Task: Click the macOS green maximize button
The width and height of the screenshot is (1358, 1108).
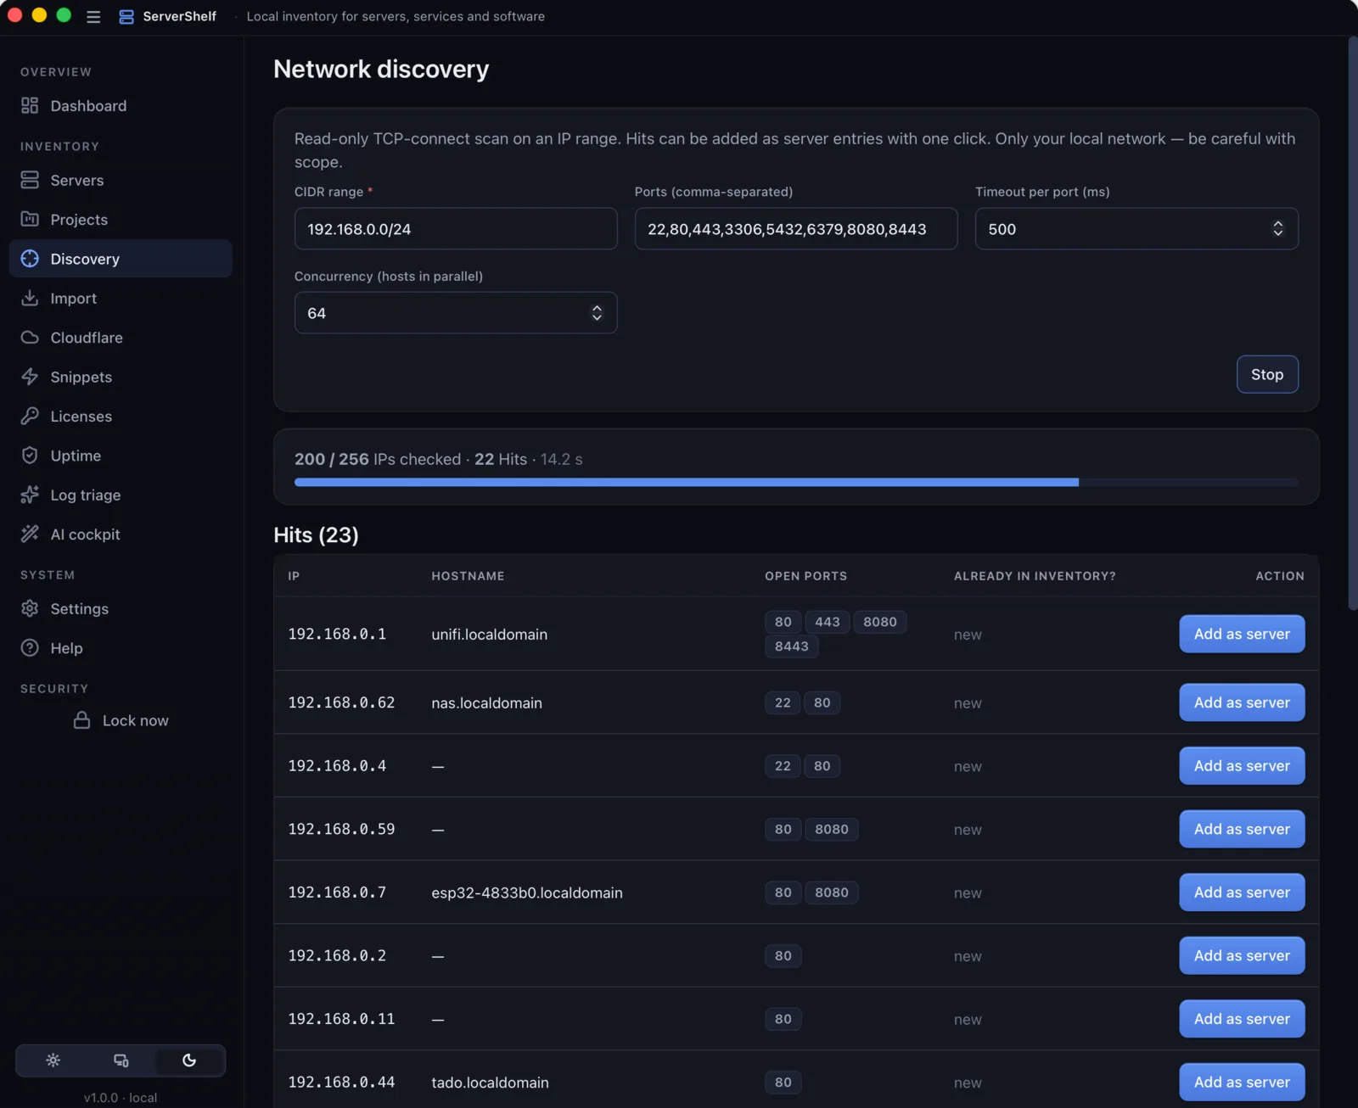Action: (x=64, y=15)
